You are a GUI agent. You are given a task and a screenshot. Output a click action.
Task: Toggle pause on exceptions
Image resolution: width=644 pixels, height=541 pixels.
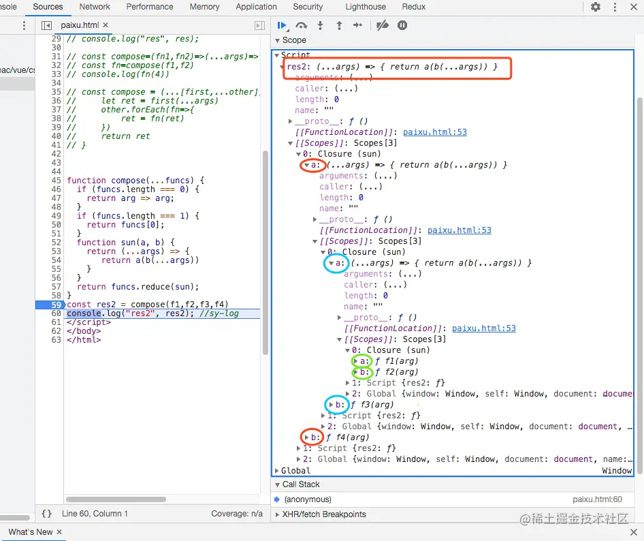(x=402, y=25)
